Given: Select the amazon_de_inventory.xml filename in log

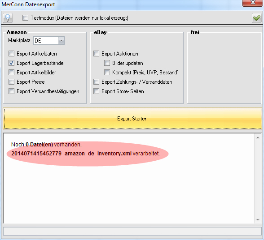Looking at the screenshot, I should tap(71, 154).
